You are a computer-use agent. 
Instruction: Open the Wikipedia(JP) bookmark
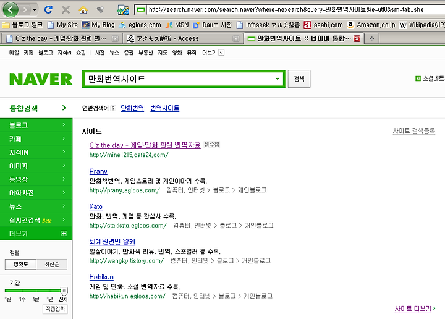[x=422, y=25]
